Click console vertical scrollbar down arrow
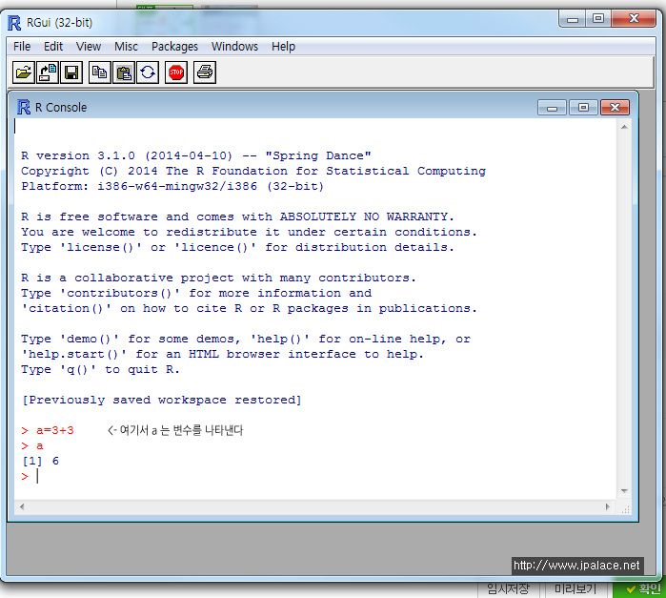This screenshot has height=598, width=666. (x=624, y=491)
